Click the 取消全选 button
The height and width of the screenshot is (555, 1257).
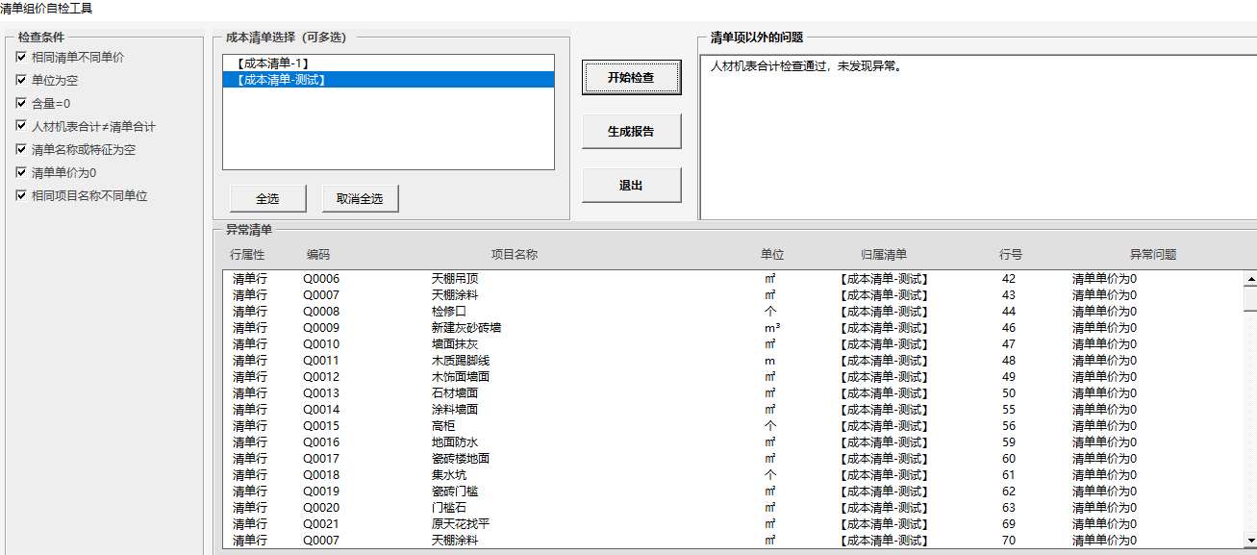click(360, 198)
